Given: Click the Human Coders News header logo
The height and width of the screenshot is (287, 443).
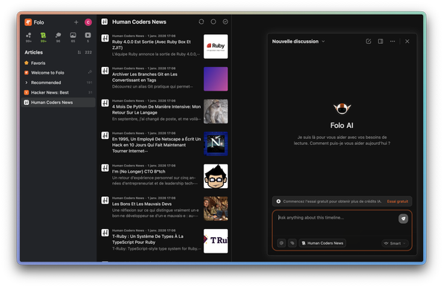Looking at the screenshot, I should [x=105, y=22].
